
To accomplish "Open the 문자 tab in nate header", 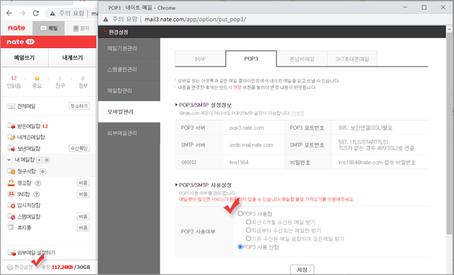I will click(x=81, y=28).
